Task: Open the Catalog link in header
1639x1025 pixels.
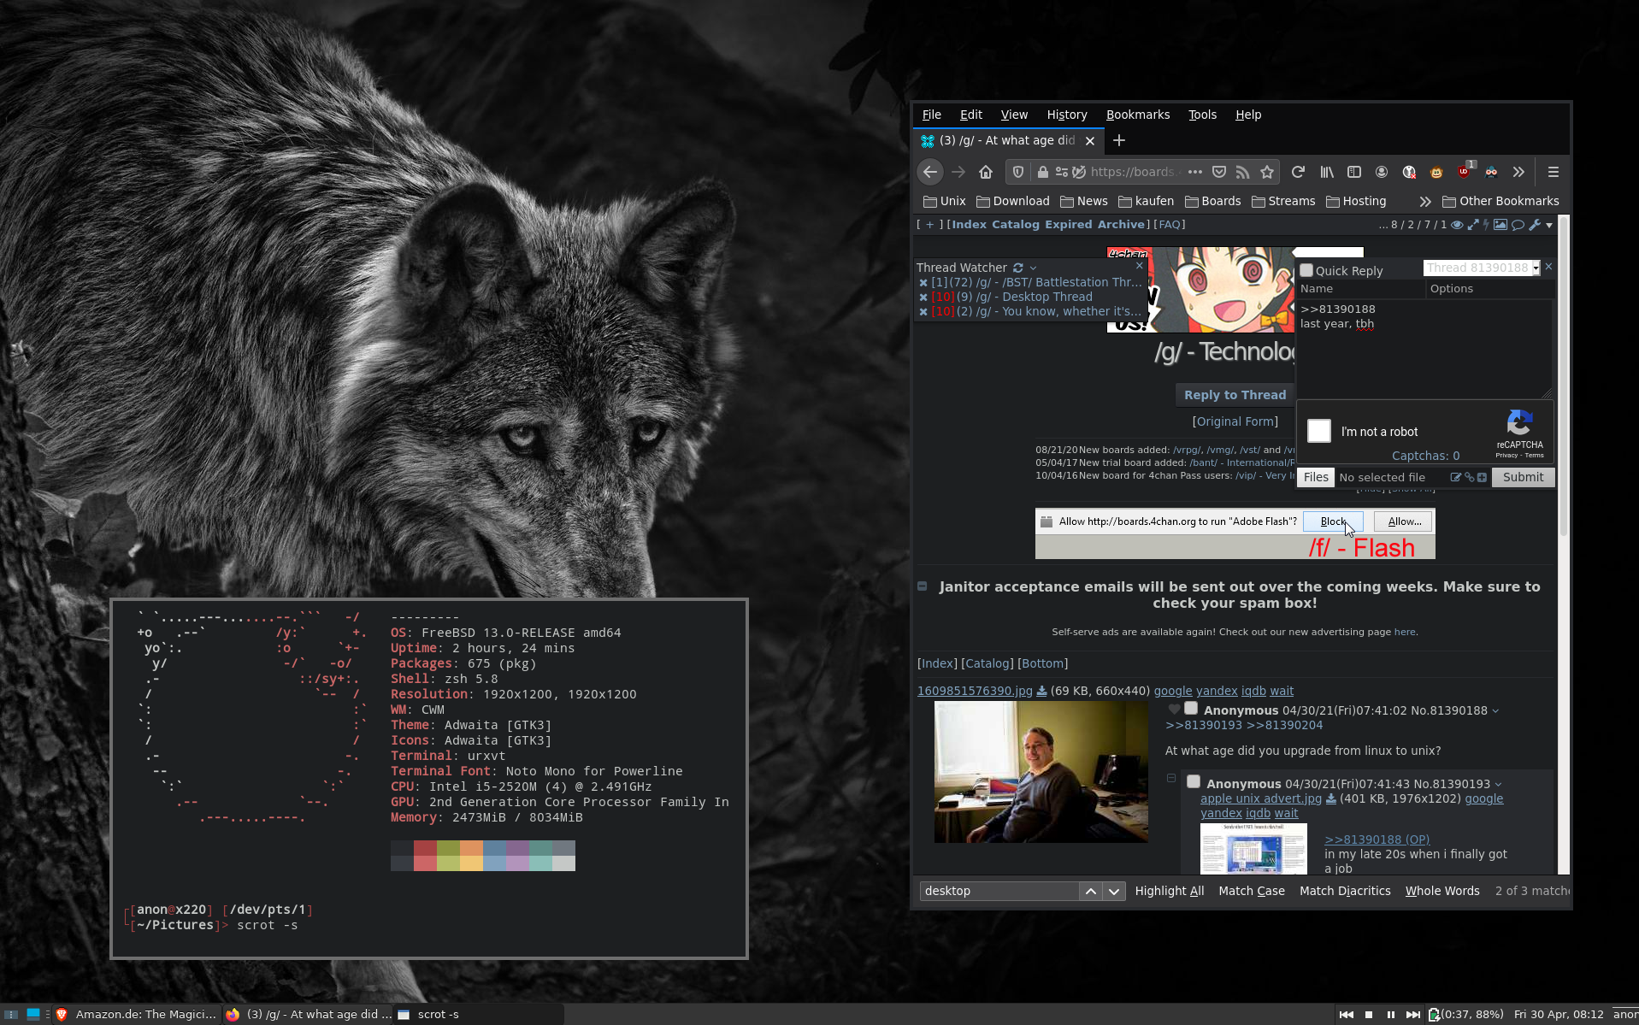Action: (1016, 225)
